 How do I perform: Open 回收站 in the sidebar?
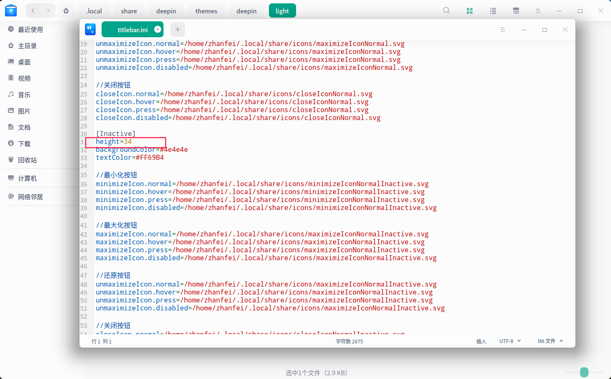(x=27, y=160)
